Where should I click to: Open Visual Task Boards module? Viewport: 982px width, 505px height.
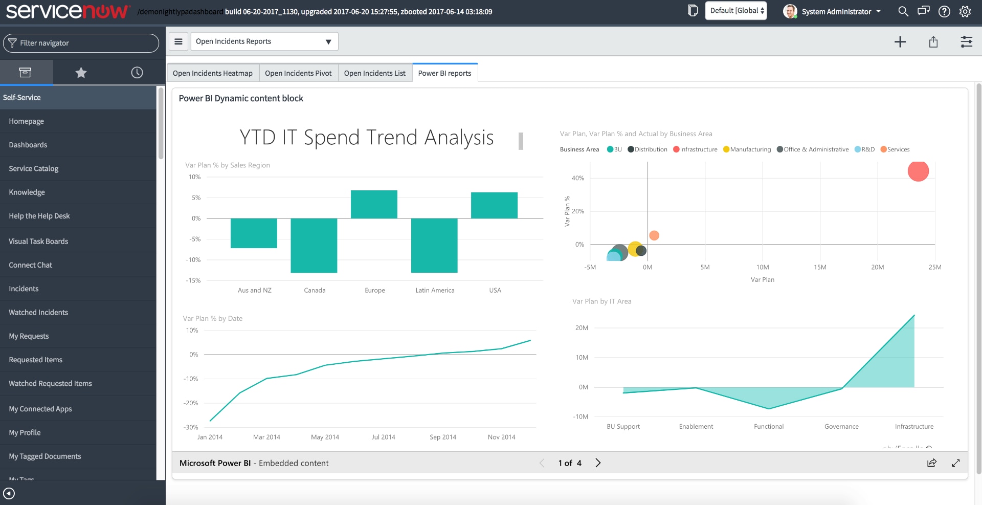[x=78, y=241]
